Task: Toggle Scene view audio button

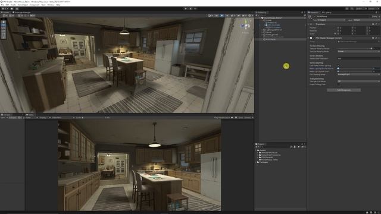Action: click(227, 15)
